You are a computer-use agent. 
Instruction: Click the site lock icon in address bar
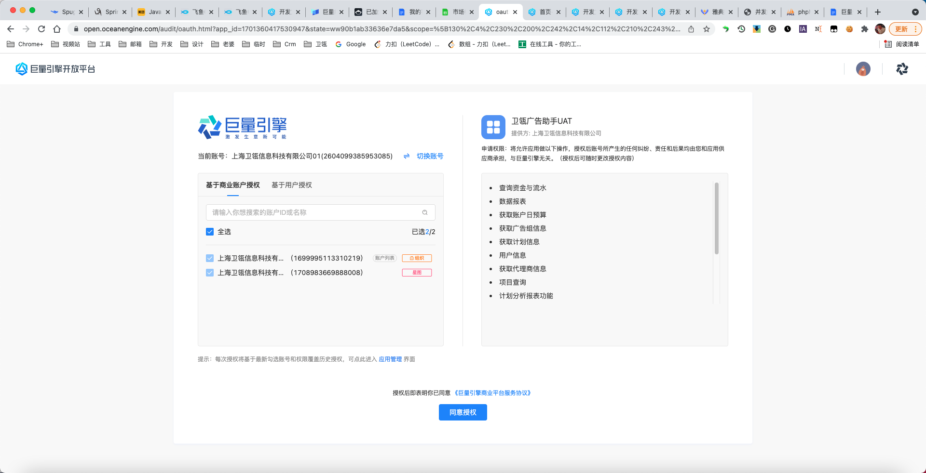point(76,29)
